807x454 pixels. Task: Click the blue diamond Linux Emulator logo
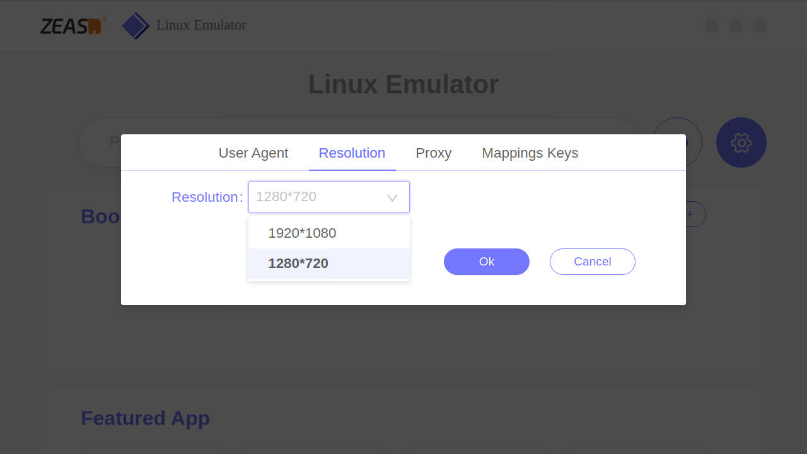click(x=136, y=26)
